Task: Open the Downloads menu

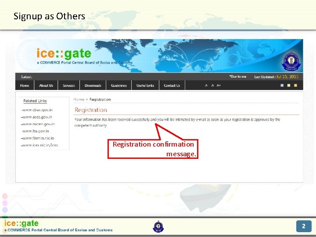Action: [x=93, y=86]
